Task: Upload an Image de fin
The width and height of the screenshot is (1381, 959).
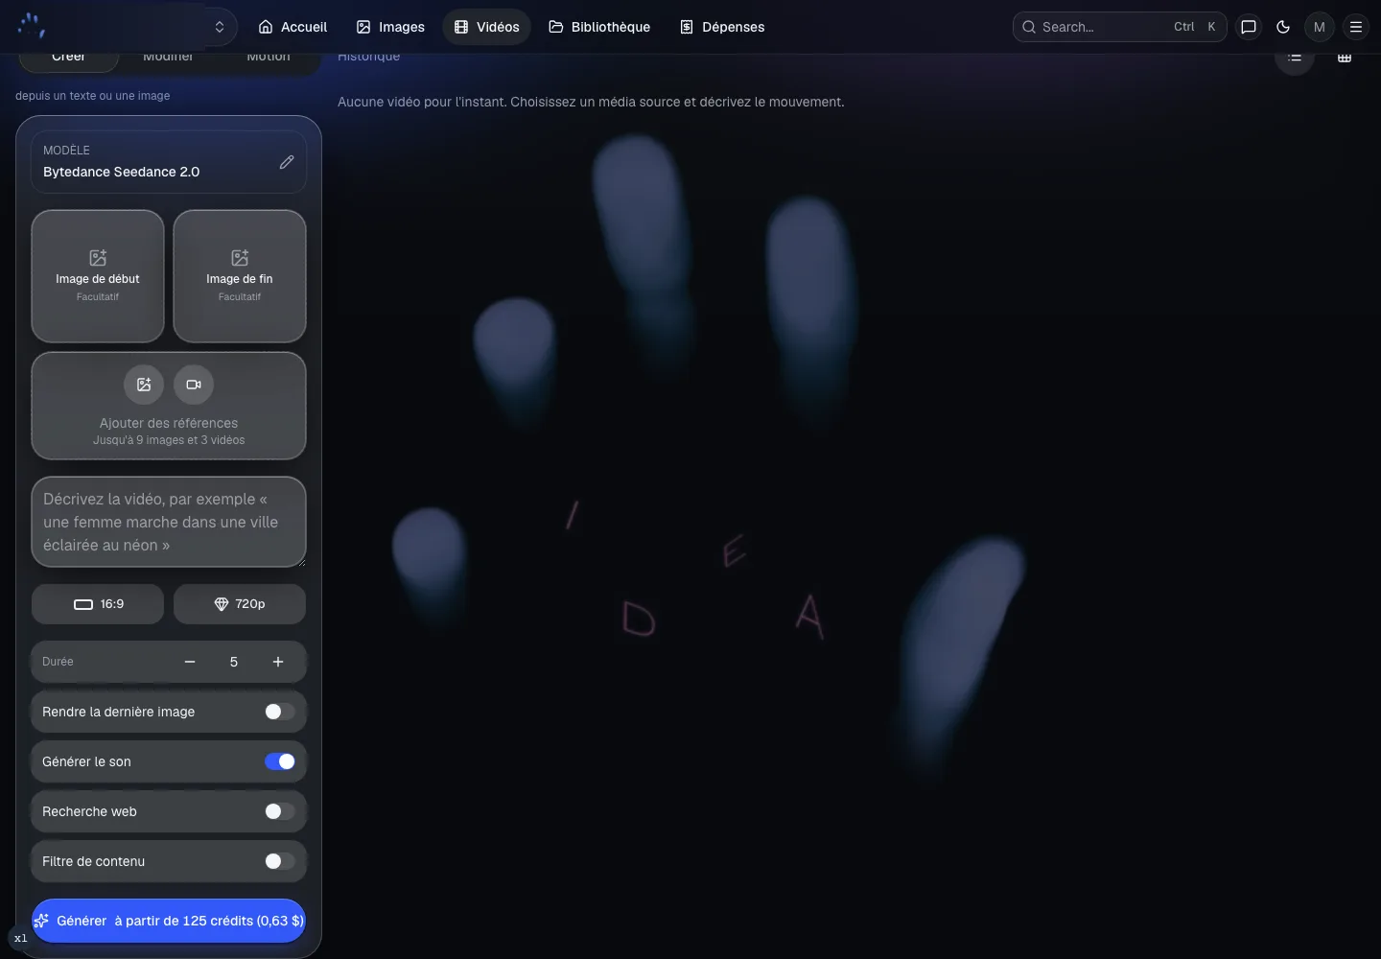Action: coord(240,276)
